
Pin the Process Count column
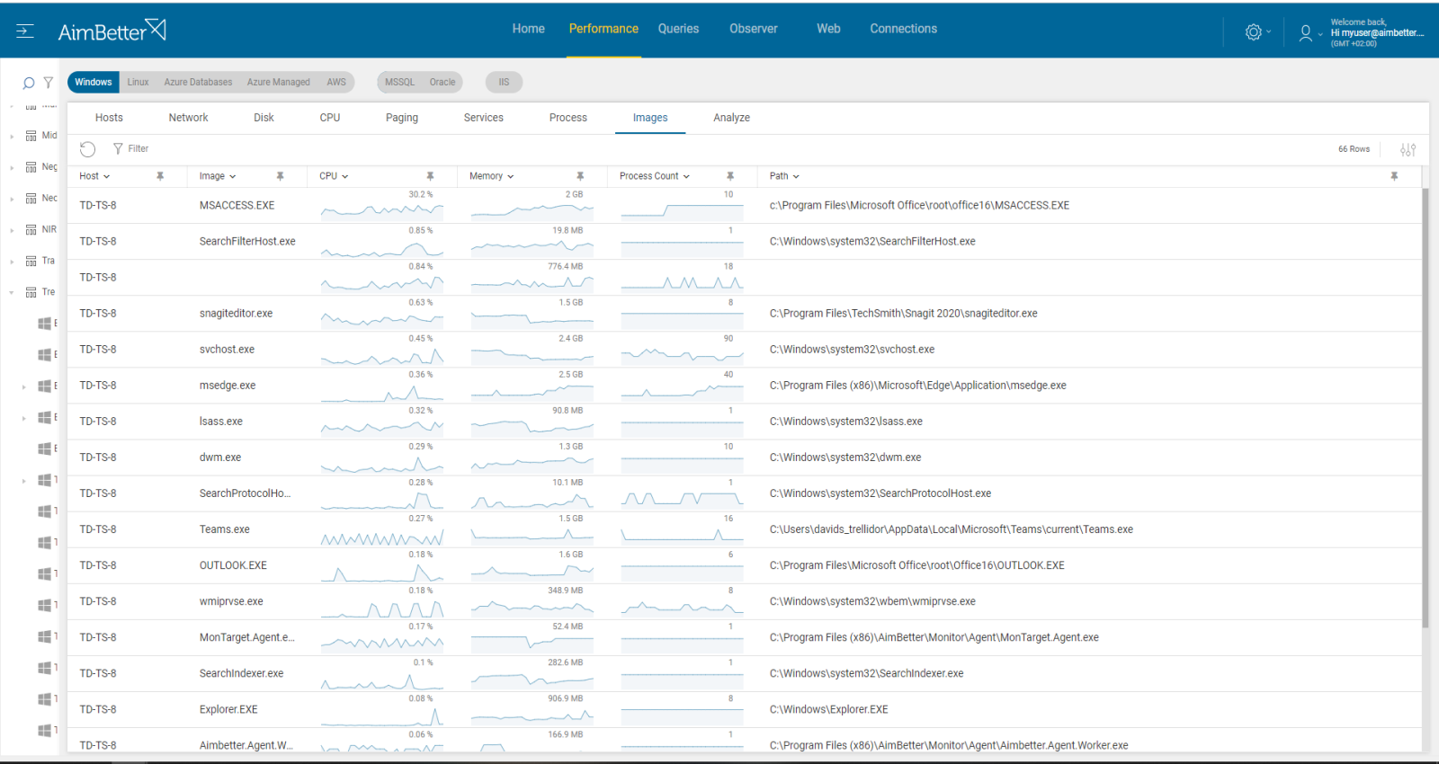[x=730, y=176]
